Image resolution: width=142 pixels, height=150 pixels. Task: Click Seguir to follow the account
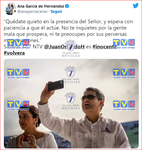point(56,11)
